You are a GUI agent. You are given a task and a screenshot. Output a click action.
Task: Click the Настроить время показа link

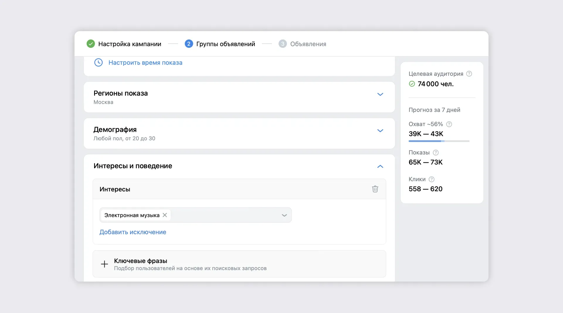145,63
